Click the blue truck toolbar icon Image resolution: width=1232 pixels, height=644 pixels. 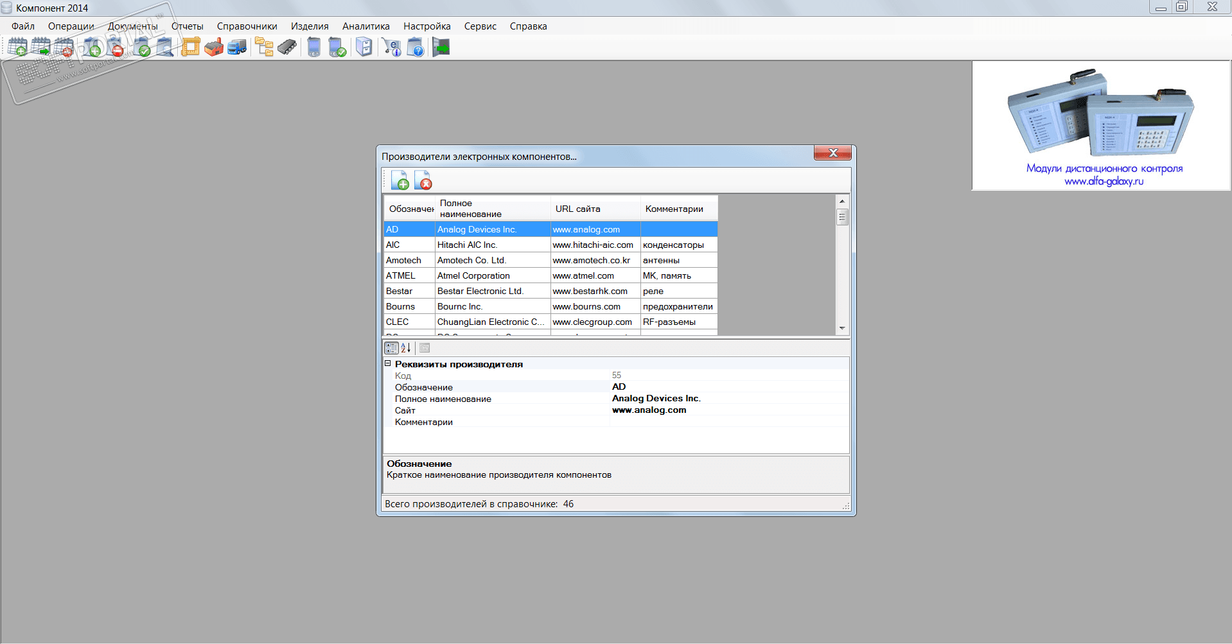coord(237,47)
